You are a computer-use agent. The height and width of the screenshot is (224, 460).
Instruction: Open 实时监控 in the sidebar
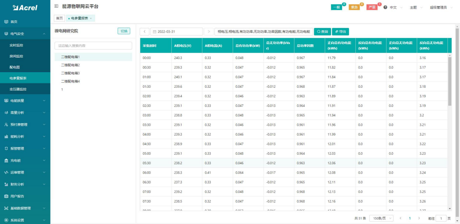pyautogui.click(x=25, y=45)
